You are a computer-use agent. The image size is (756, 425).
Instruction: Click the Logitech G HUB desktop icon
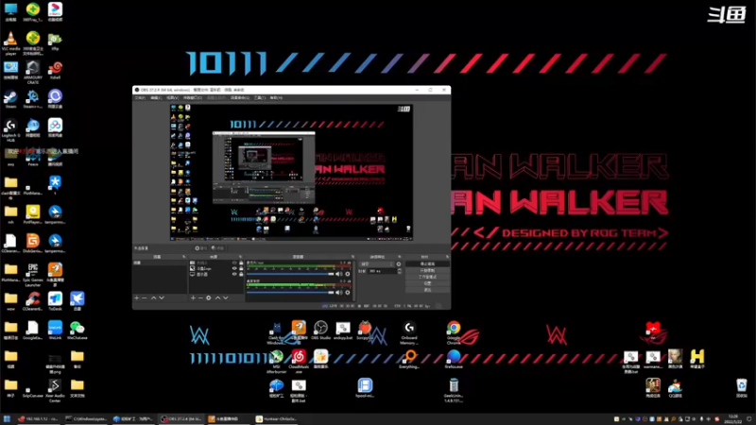[x=10, y=130]
